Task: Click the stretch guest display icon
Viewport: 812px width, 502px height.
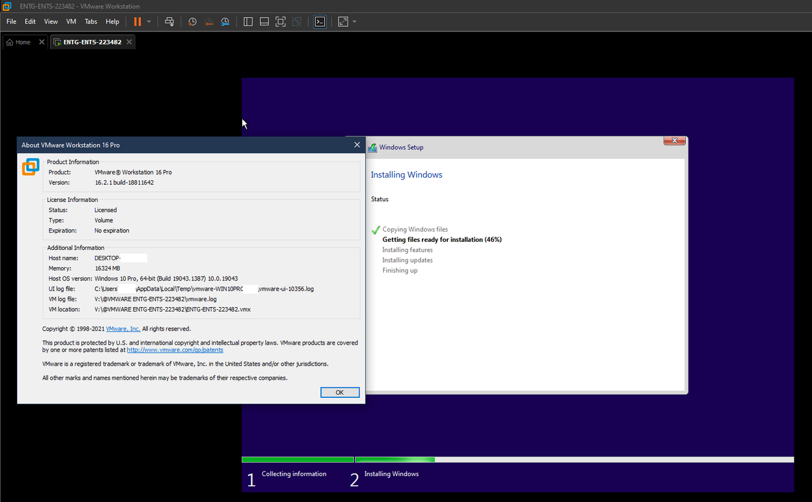Action: 343,22
